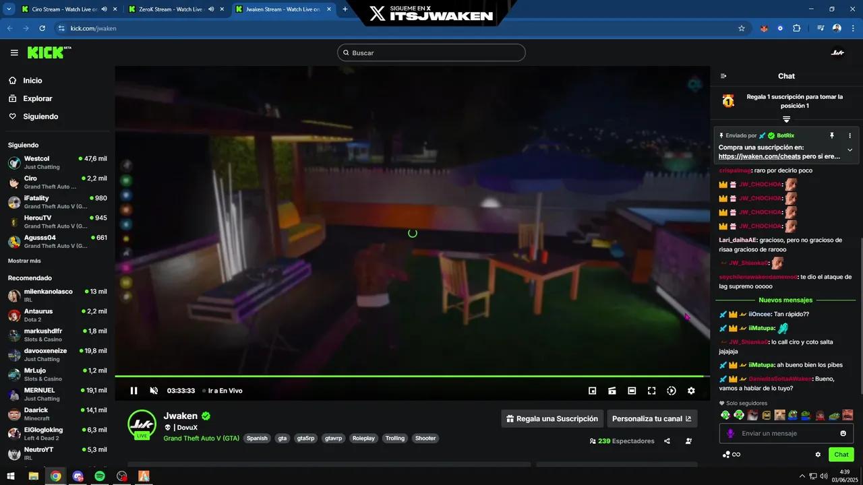This screenshot has height=485, width=863.
Task: Jump to Nuevos mensajes in chat
Action: (x=785, y=300)
